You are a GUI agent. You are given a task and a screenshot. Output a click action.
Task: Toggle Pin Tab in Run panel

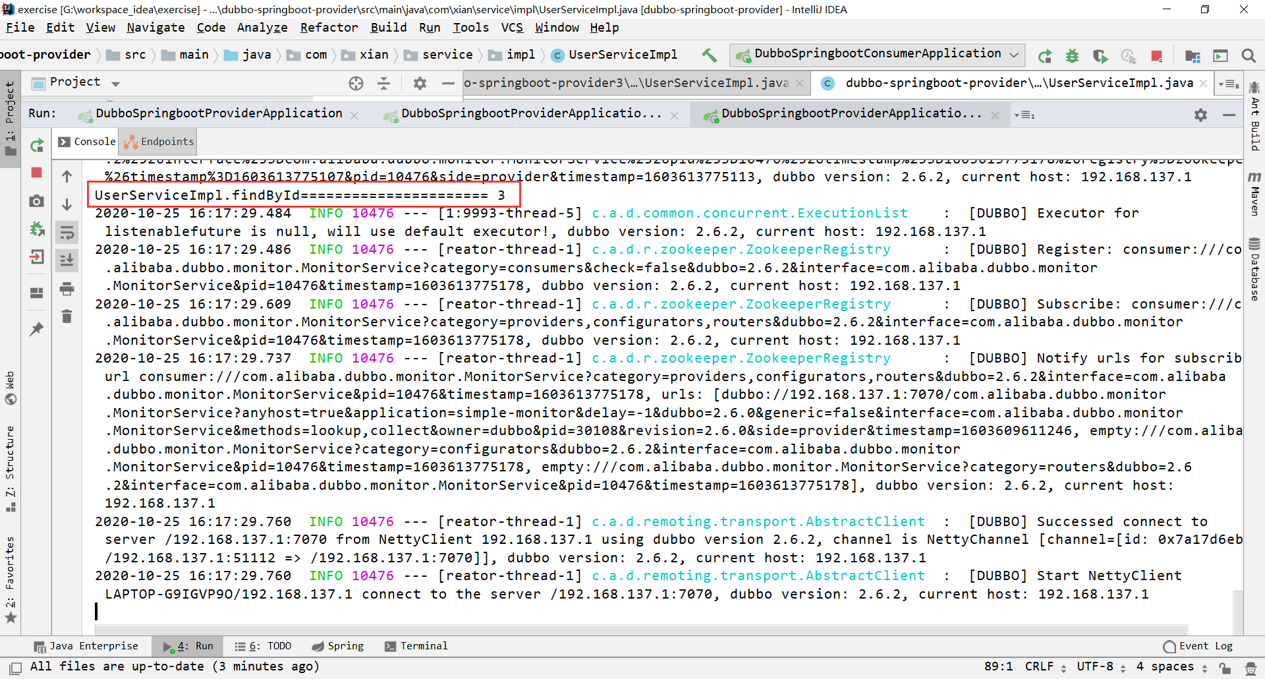37,328
